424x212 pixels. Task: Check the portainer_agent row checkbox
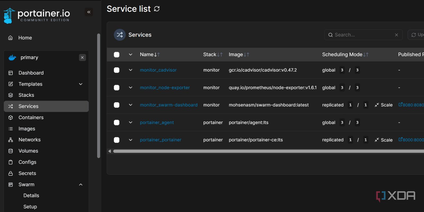point(117,122)
